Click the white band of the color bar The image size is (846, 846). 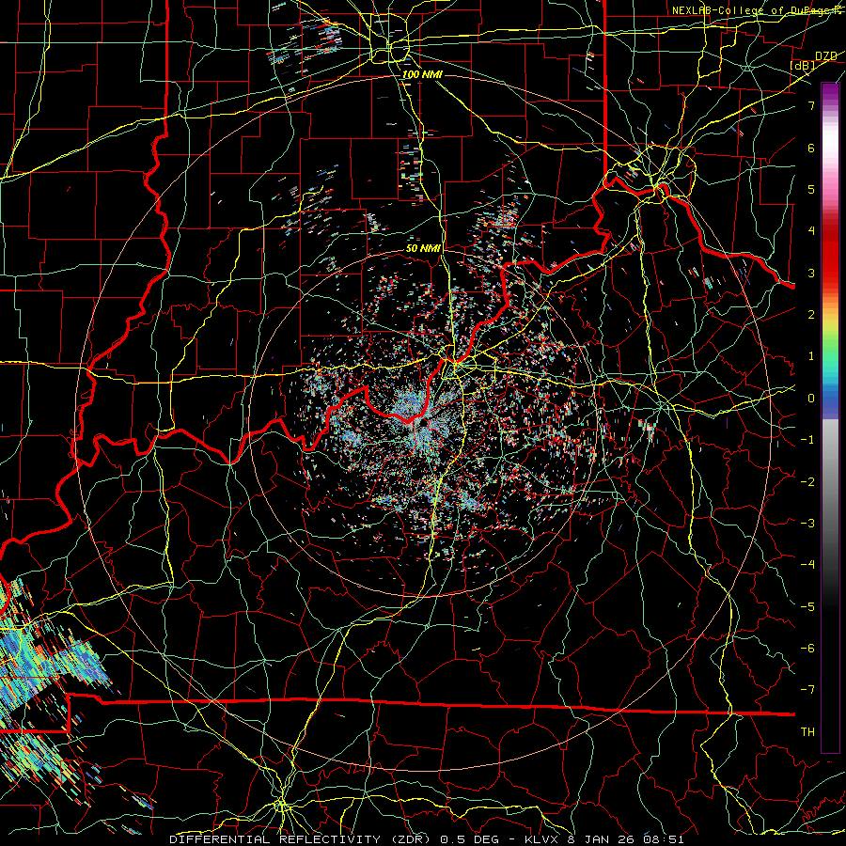[x=830, y=141]
